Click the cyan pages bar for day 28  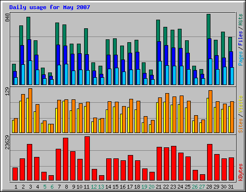coord(210,72)
